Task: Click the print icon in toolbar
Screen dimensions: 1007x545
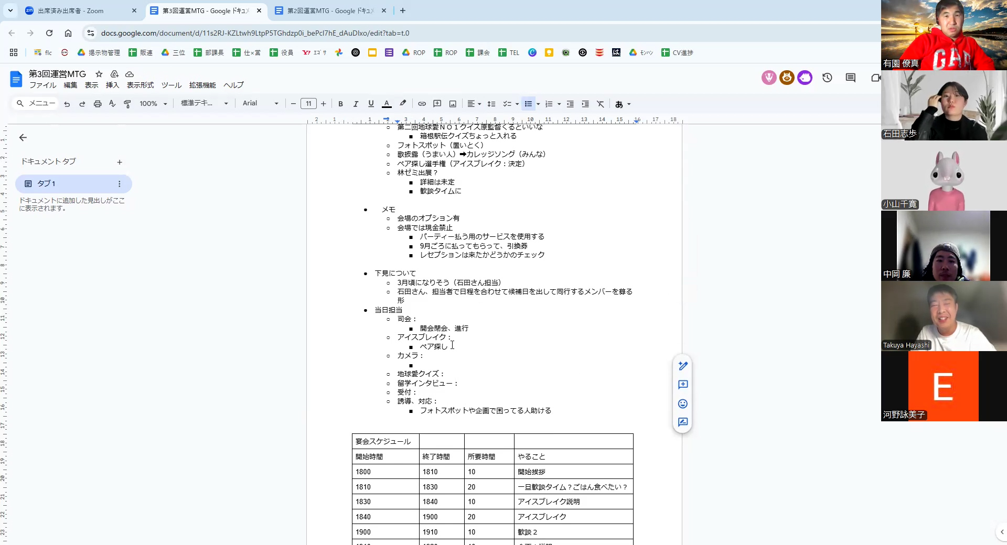Action: point(98,104)
